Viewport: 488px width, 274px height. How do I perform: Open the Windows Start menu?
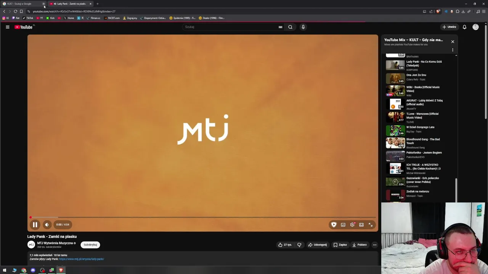point(5,270)
